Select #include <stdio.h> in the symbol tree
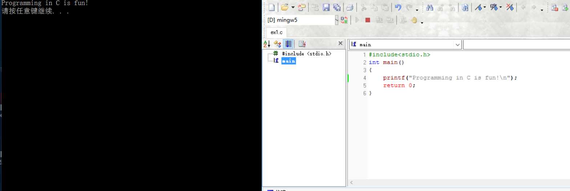 pyautogui.click(x=306, y=54)
